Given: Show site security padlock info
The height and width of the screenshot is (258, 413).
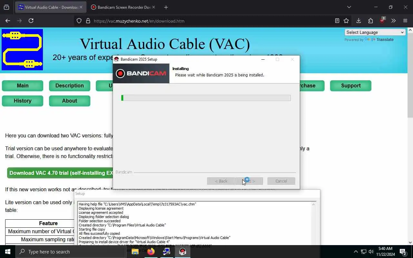Looking at the screenshot, I should pyautogui.click(x=88, y=21).
